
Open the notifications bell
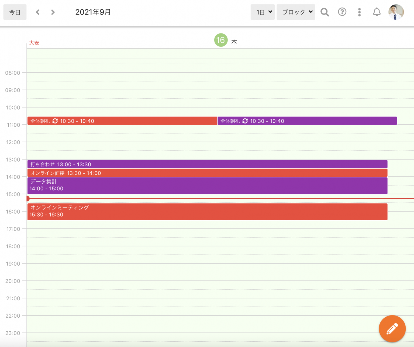point(377,12)
